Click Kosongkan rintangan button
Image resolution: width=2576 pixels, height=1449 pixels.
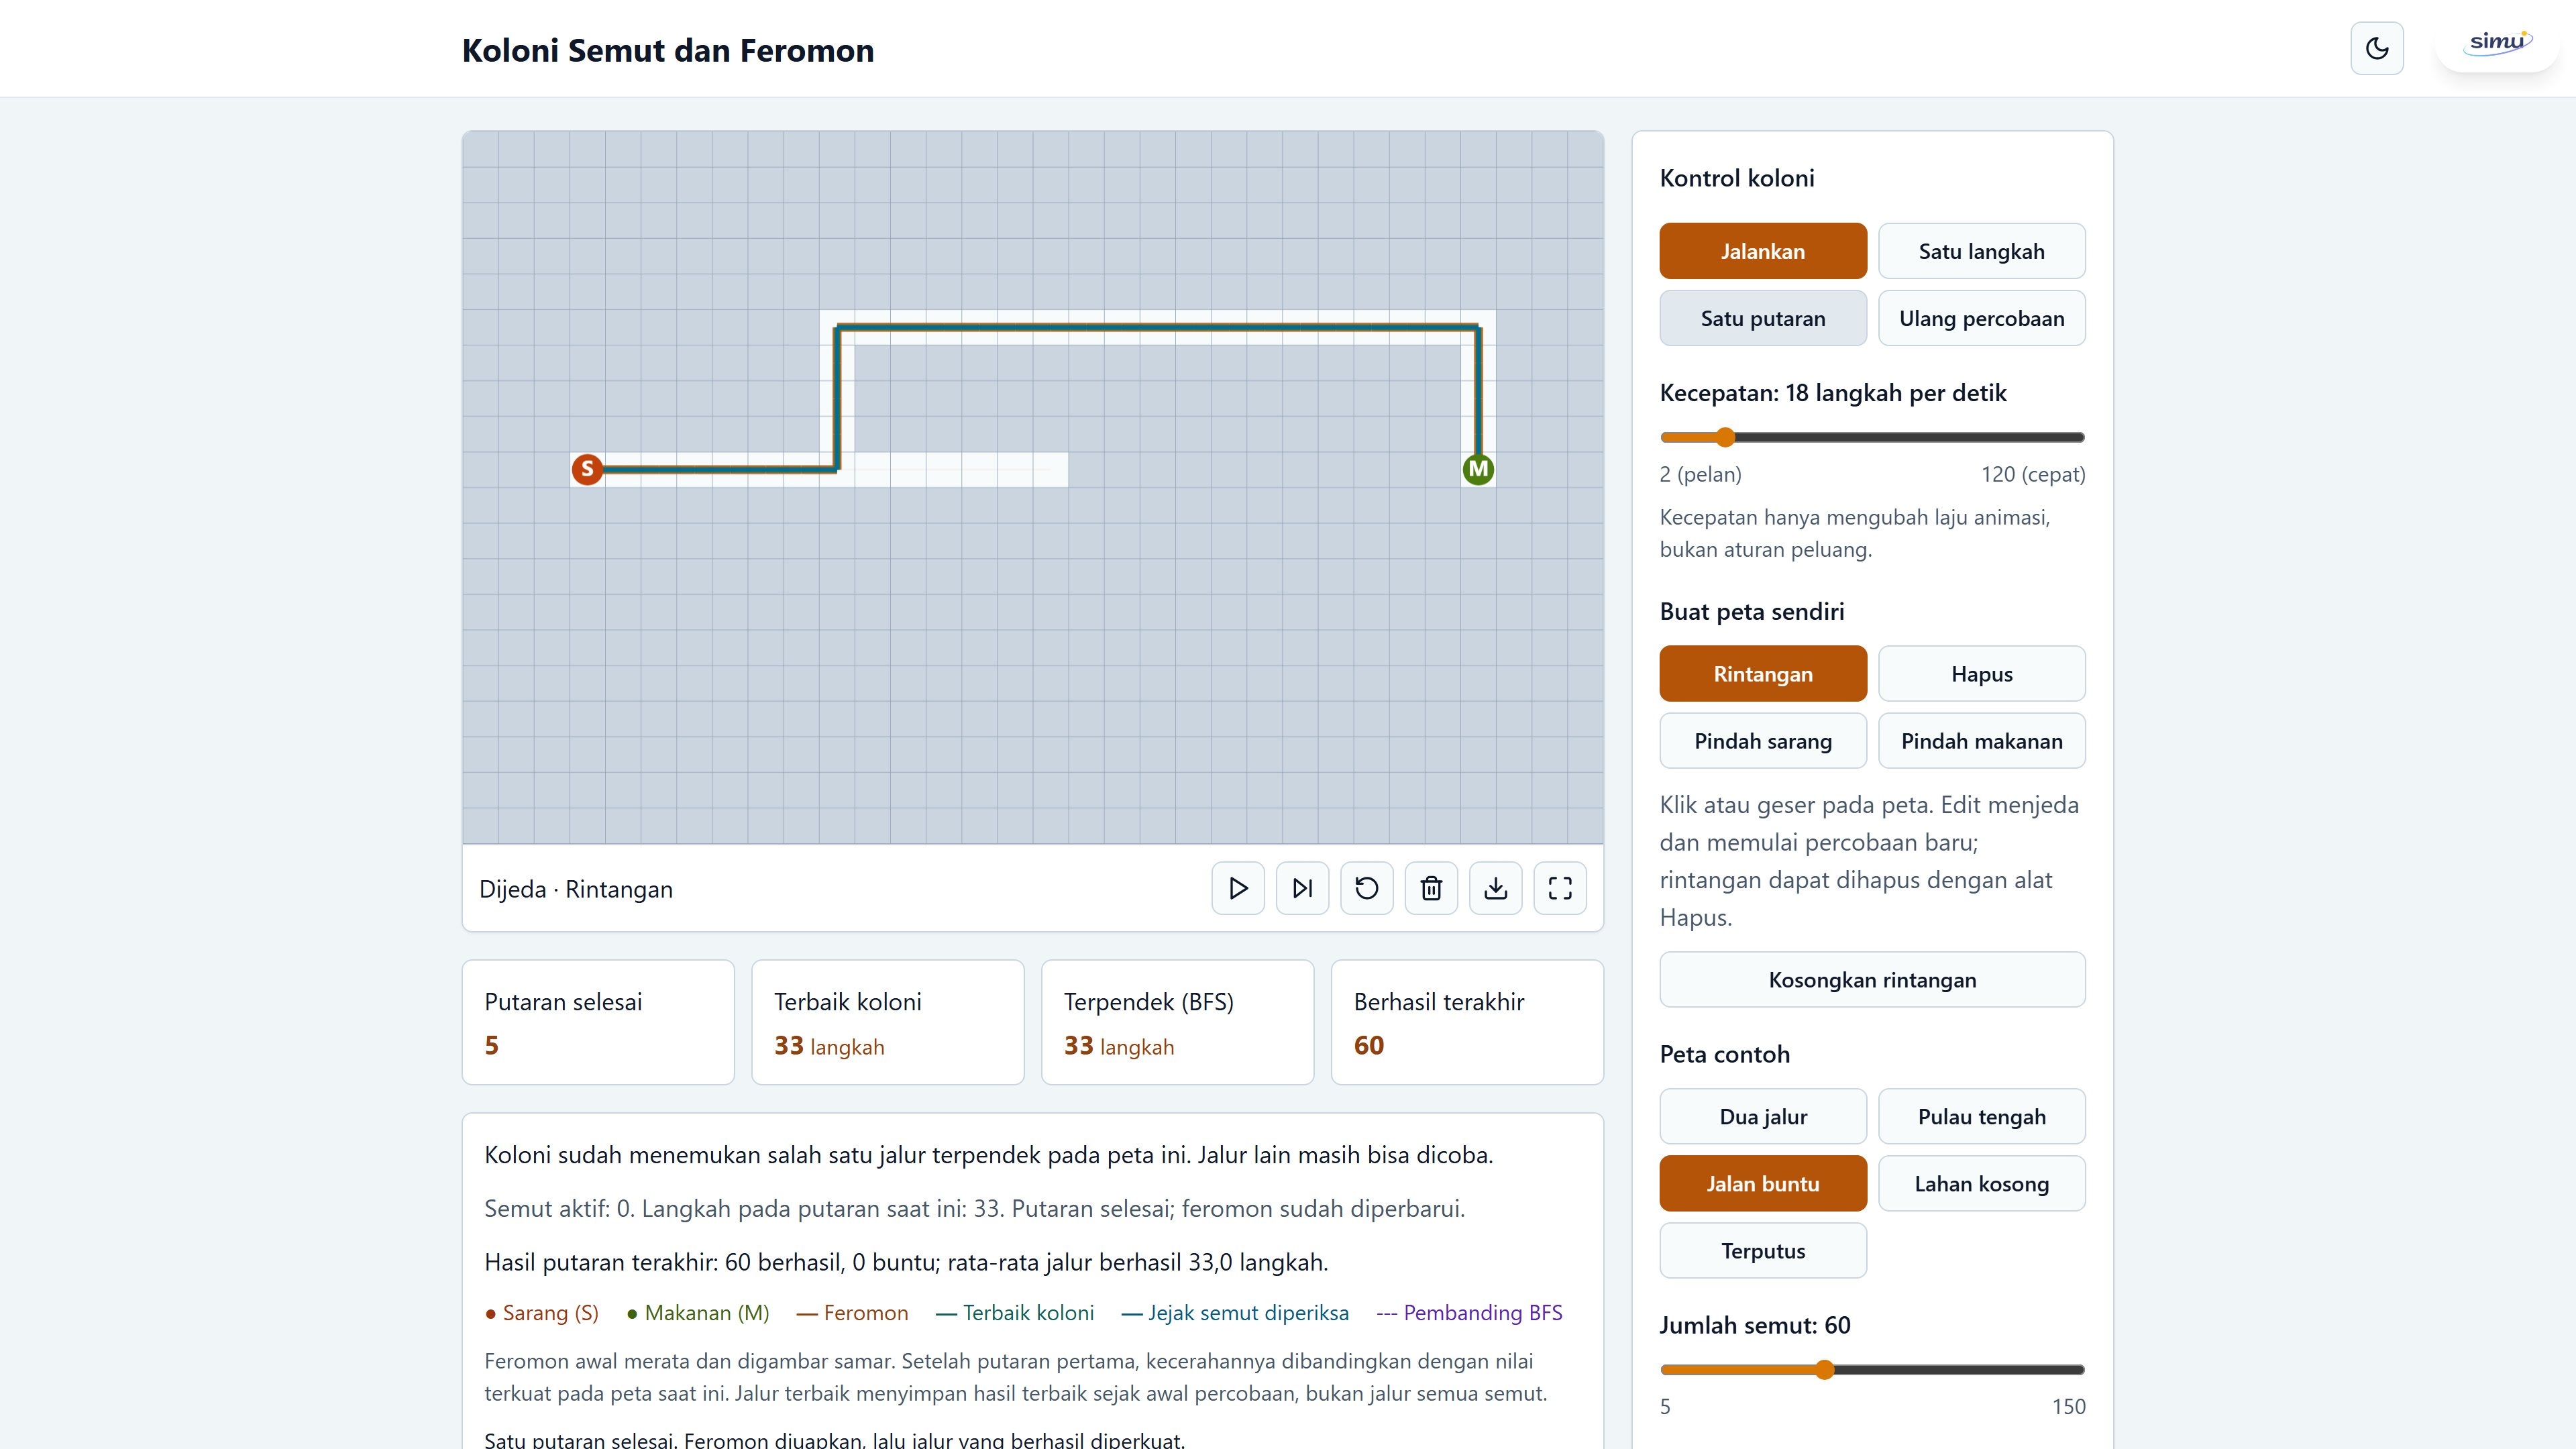[1872, 980]
